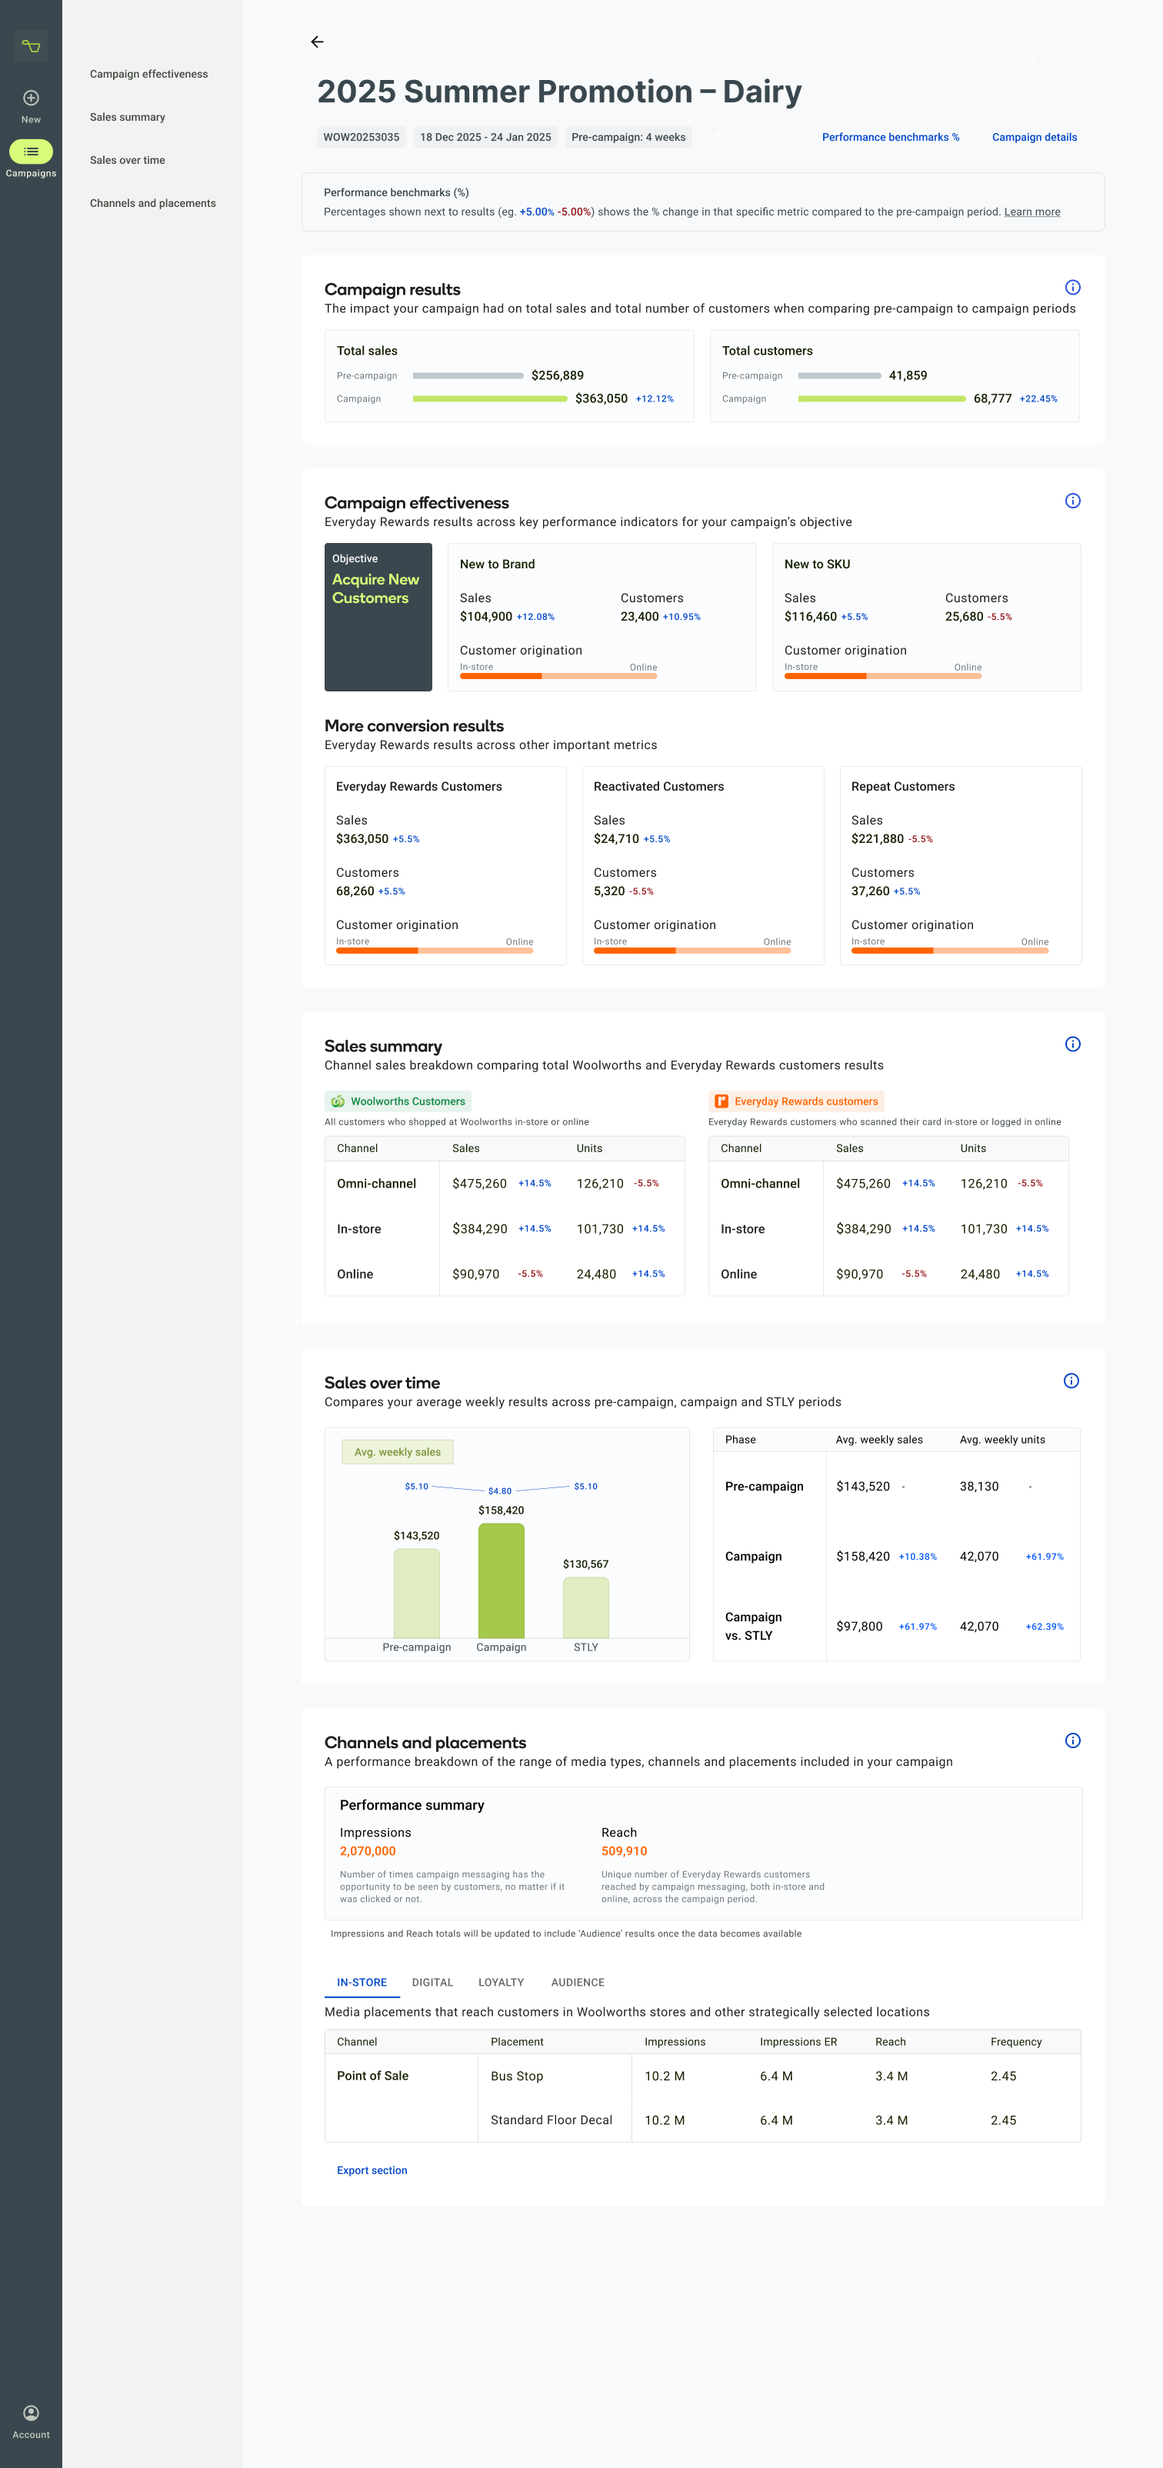Switch to the DIGITAL tab
1163x2468 pixels.
click(x=432, y=1982)
